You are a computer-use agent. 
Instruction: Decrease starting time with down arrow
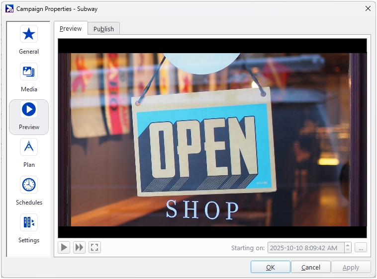[348, 250]
